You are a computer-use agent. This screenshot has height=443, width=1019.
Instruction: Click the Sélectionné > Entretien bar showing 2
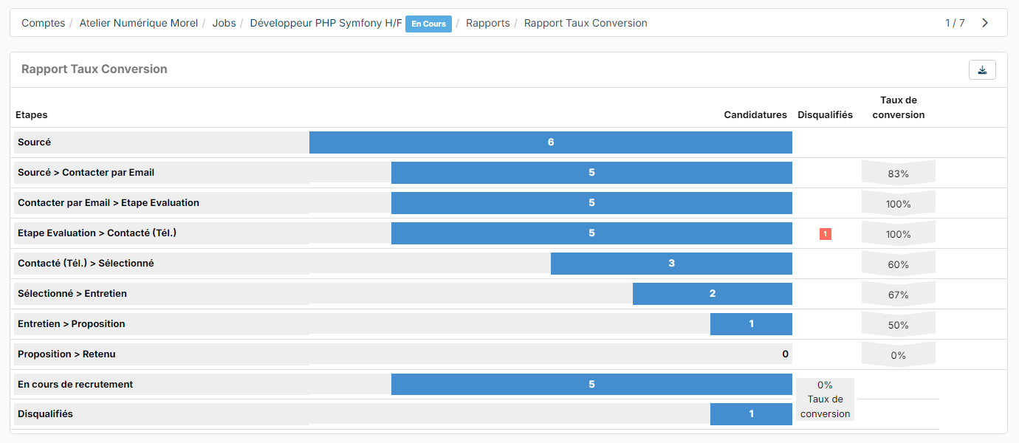pos(713,294)
